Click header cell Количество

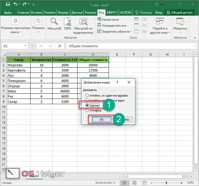coord(42,60)
